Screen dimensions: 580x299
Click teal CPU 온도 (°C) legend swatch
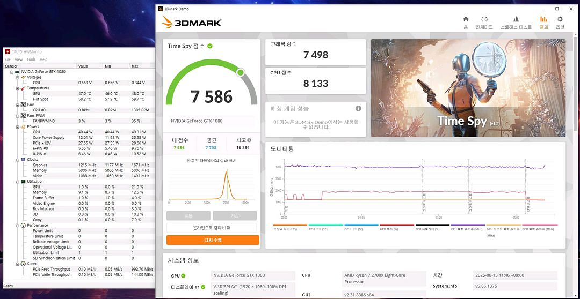tap(325, 225)
